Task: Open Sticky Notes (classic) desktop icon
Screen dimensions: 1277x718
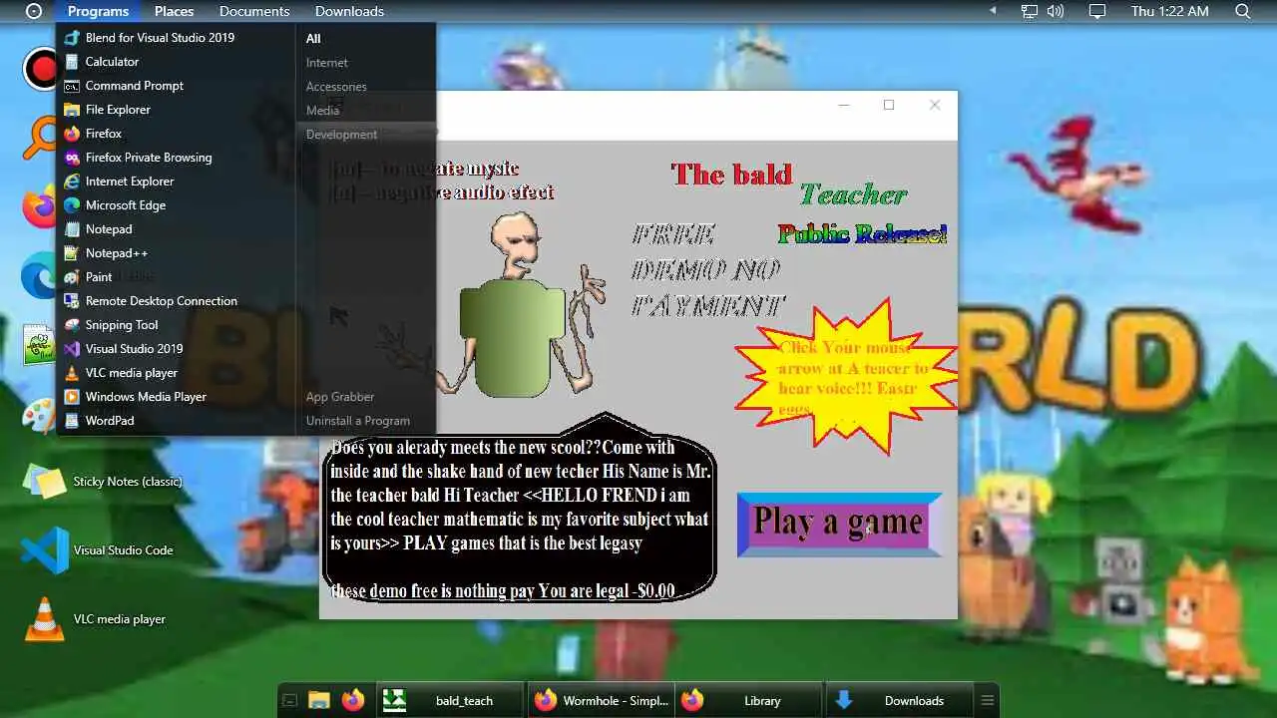Action: pos(45,482)
